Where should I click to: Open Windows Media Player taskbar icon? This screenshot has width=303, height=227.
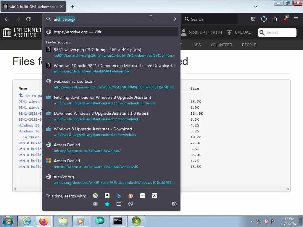pos(81,221)
